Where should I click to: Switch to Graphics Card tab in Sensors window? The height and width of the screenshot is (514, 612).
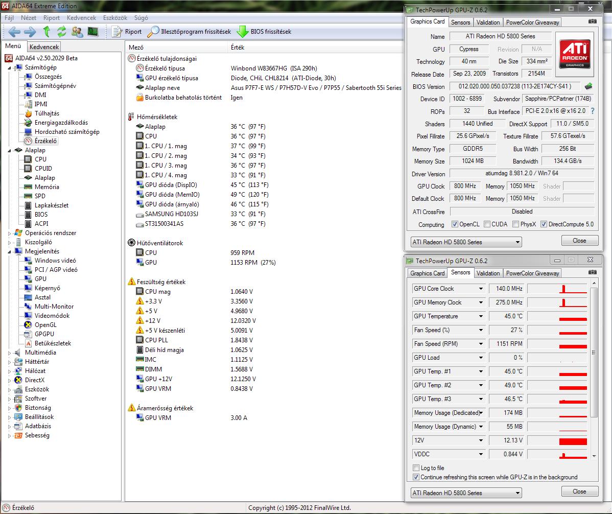tap(427, 273)
